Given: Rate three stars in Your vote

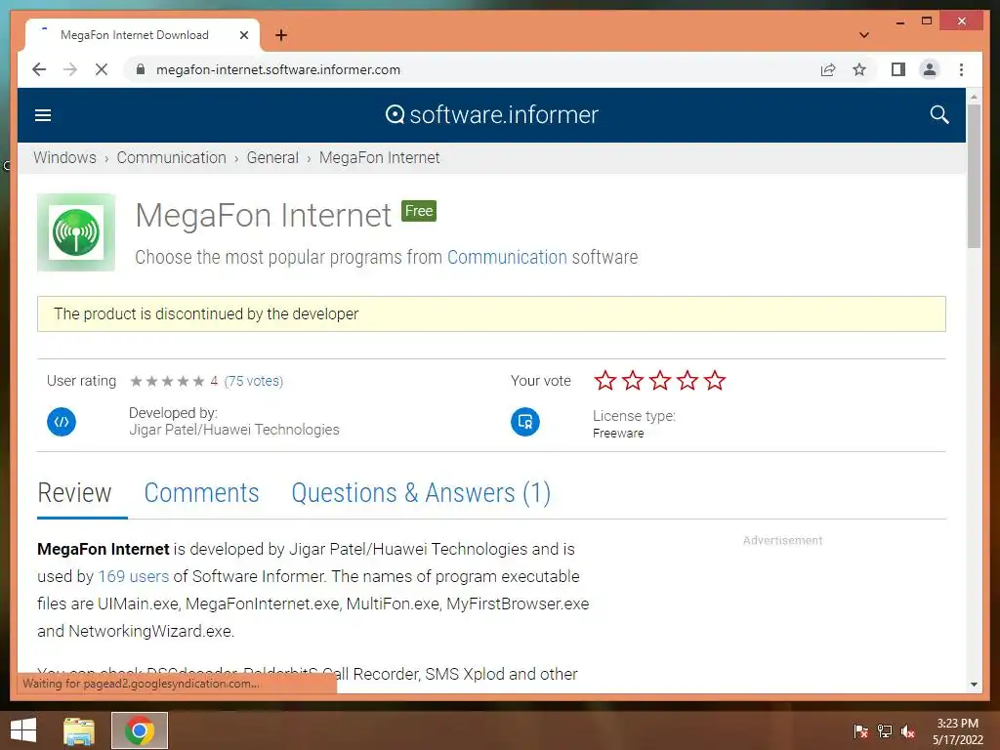Looking at the screenshot, I should click(660, 381).
